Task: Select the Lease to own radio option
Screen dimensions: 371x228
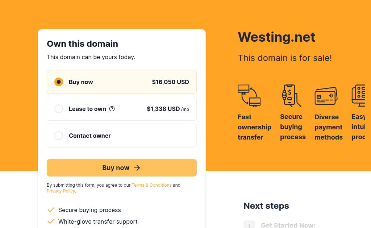Action: pyautogui.click(x=59, y=109)
